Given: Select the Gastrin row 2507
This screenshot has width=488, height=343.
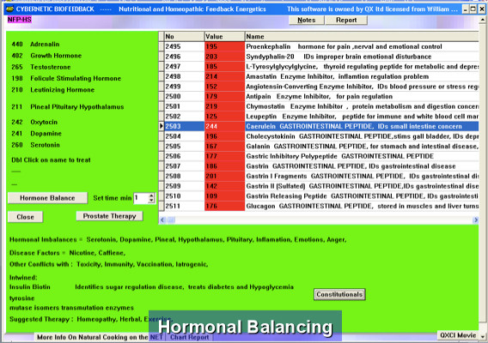Looking at the screenshot, I should 321,166.
